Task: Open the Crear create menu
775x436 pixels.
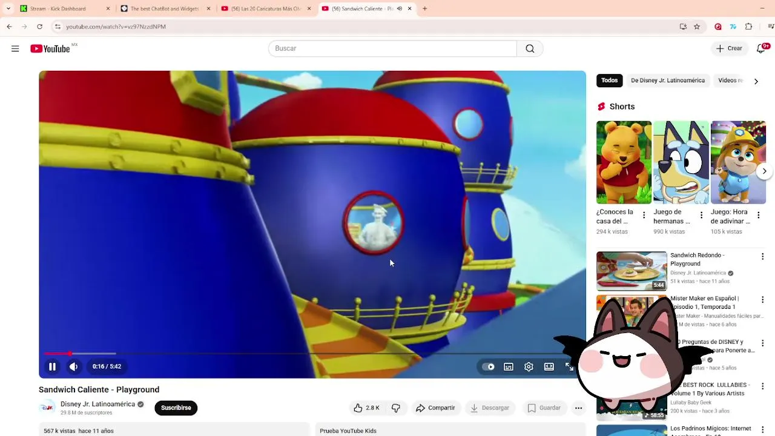Action: click(729, 48)
